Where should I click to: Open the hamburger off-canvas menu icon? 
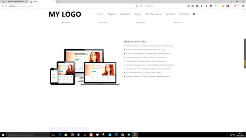(194, 14)
